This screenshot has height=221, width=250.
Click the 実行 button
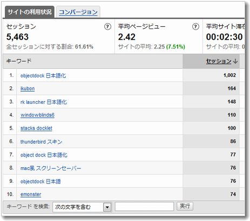coord(185,206)
